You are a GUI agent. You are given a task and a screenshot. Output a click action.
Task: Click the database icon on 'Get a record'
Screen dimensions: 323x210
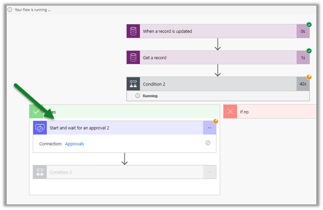pyautogui.click(x=133, y=58)
